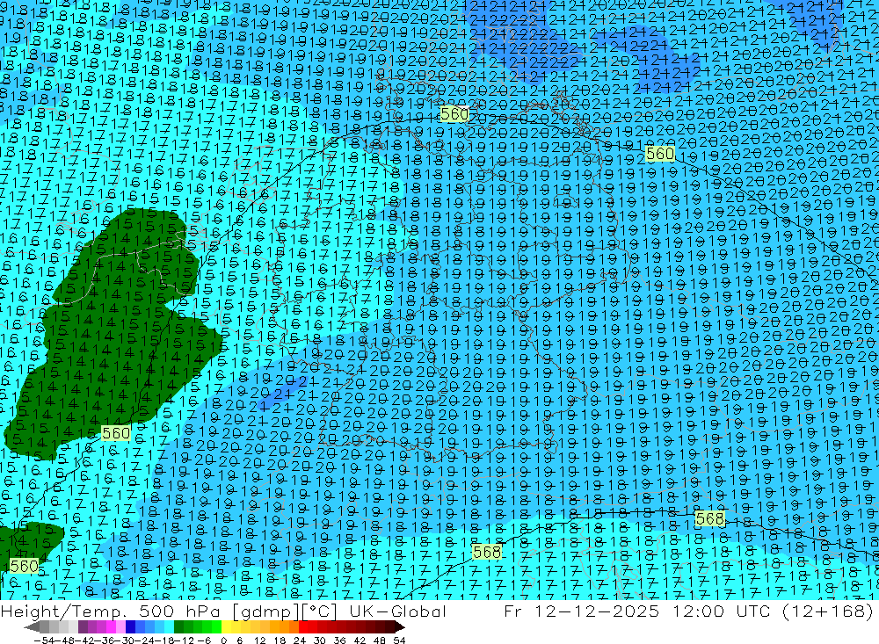Click the '24' value on the color scale
879x644 pixels.
pos(300,640)
